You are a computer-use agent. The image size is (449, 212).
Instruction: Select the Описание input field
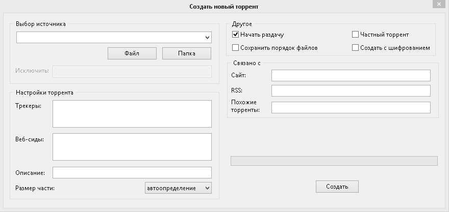(132, 173)
